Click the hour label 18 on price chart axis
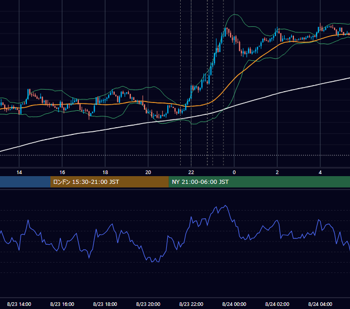The image size is (350, 309). click(105, 173)
